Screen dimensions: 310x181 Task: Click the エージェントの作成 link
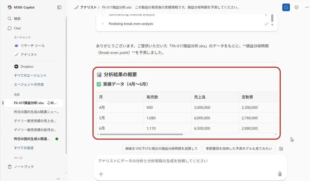pyautogui.click(x=29, y=84)
